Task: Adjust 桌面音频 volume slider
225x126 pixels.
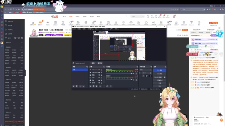Action: click(119, 80)
